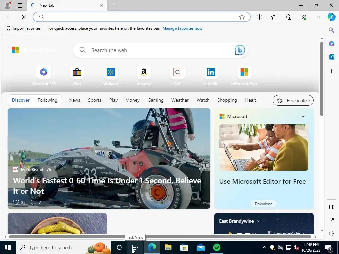The height and width of the screenshot is (254, 339).
Task: Open File Explorer from taskbar
Action: [168, 247]
